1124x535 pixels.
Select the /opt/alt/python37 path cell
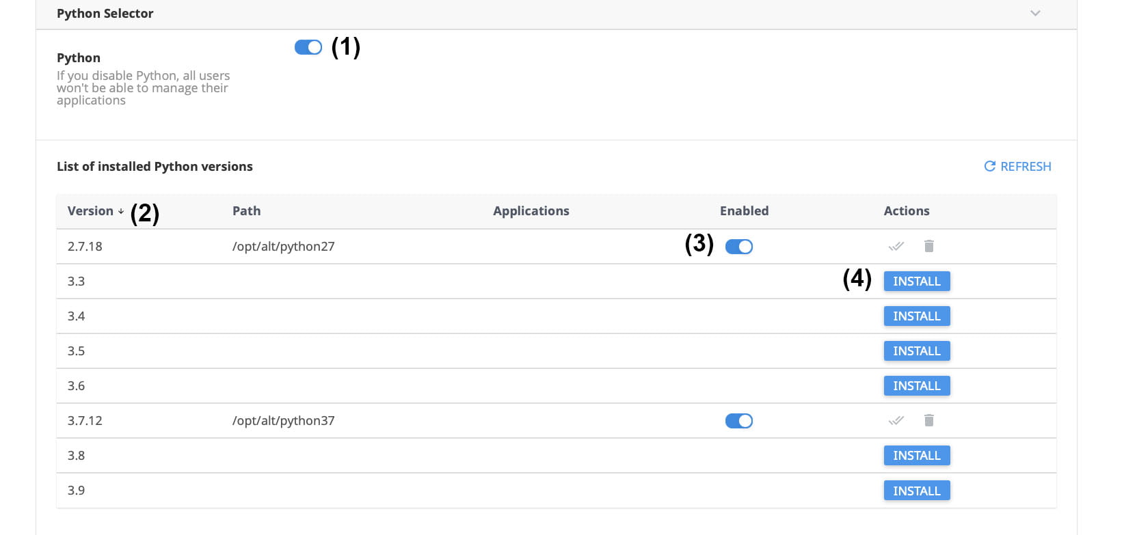(x=284, y=421)
